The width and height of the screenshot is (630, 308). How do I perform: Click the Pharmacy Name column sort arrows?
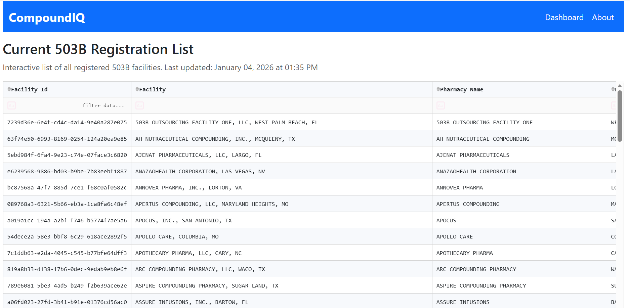(438, 89)
